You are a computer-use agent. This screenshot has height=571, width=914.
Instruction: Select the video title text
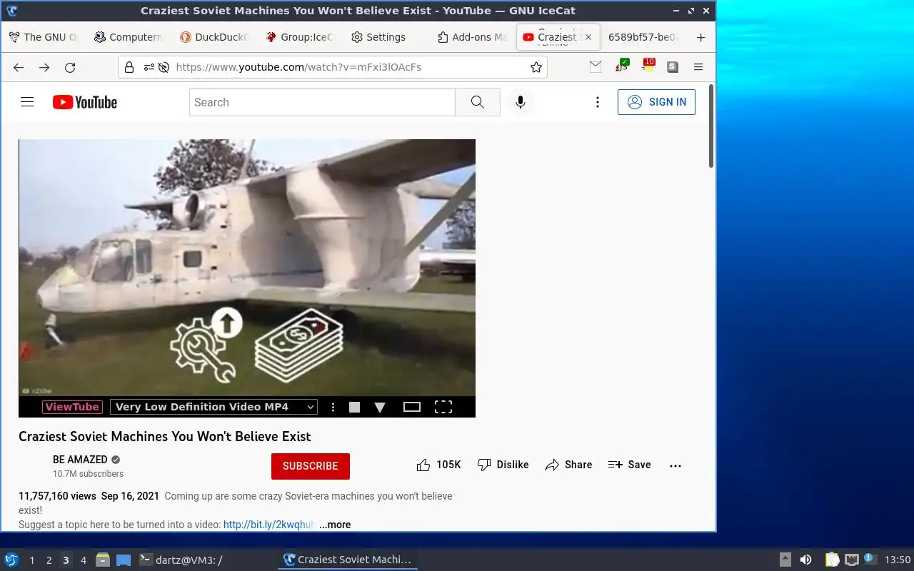(x=165, y=436)
